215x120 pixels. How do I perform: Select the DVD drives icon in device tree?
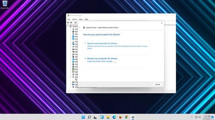pyautogui.click(x=73, y=47)
